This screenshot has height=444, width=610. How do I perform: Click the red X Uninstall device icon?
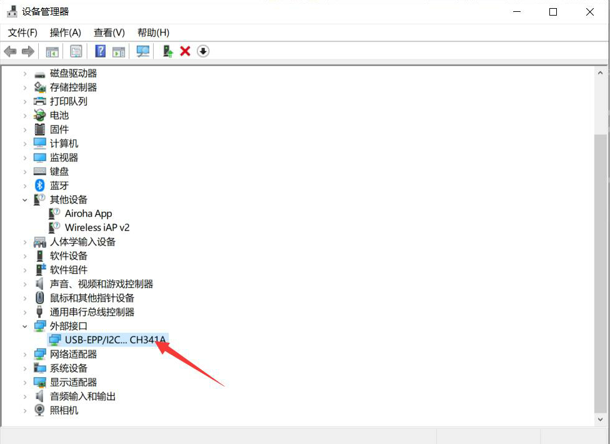pos(185,51)
